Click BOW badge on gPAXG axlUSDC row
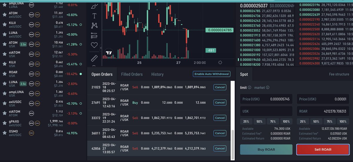The image size is (353, 162). (x=31, y=123)
